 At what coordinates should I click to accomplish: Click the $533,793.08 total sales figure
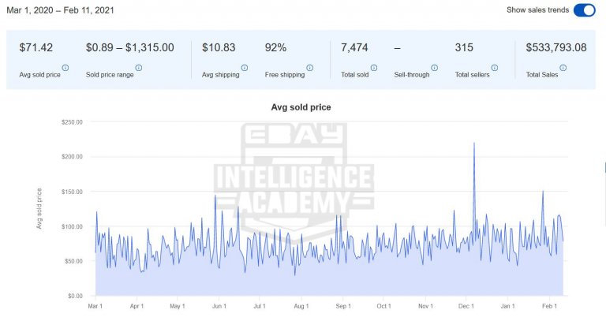pyautogui.click(x=556, y=48)
